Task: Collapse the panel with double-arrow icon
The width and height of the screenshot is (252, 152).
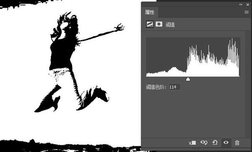Action: [x=241, y=4]
